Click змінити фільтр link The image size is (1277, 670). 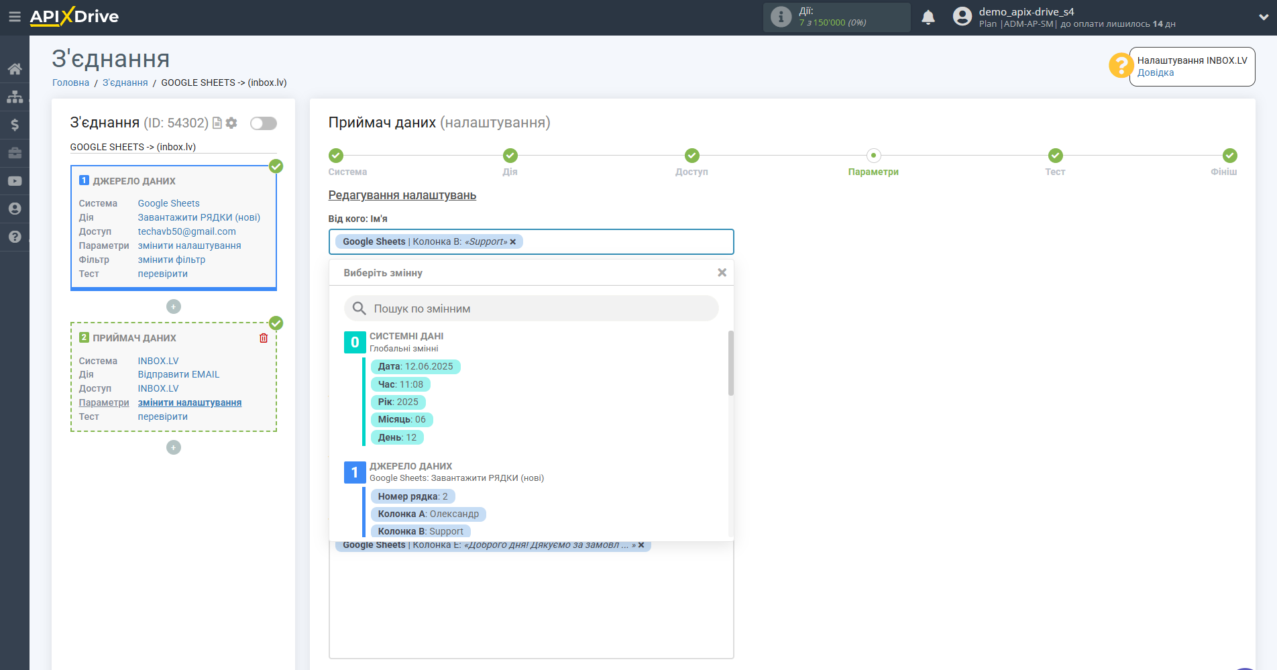(x=171, y=260)
